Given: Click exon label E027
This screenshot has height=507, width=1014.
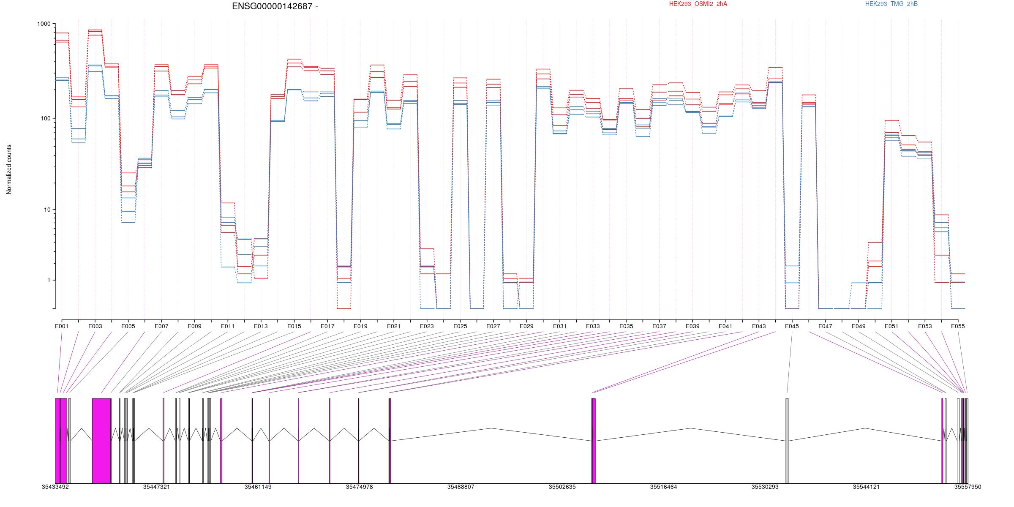Looking at the screenshot, I should (493, 326).
